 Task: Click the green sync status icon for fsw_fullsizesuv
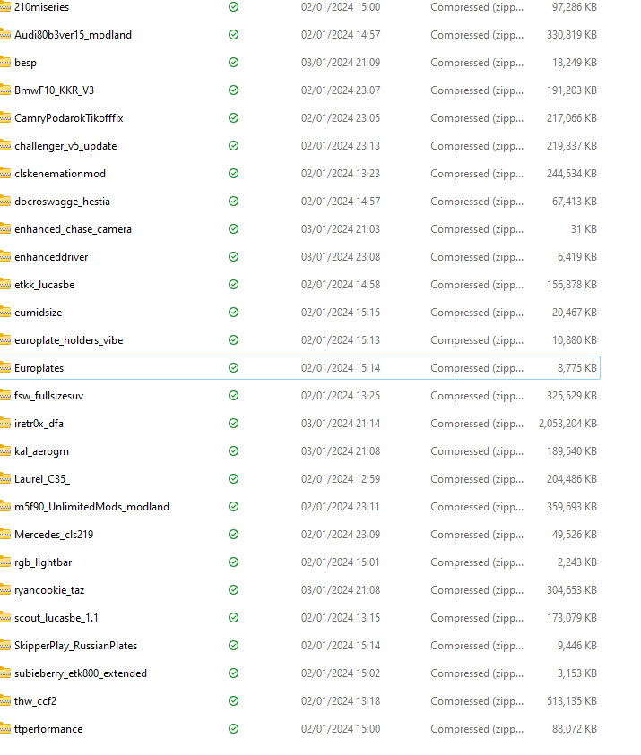pos(234,395)
